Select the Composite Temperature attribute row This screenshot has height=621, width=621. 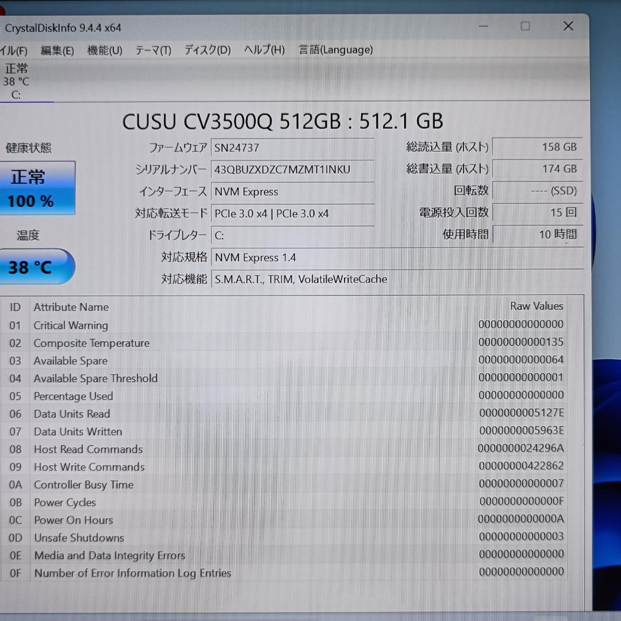(x=230, y=343)
